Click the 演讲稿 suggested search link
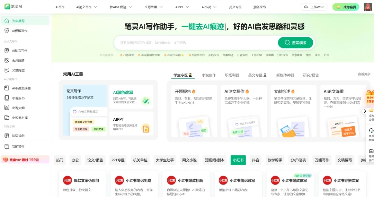374x197 pixels. click(269, 55)
